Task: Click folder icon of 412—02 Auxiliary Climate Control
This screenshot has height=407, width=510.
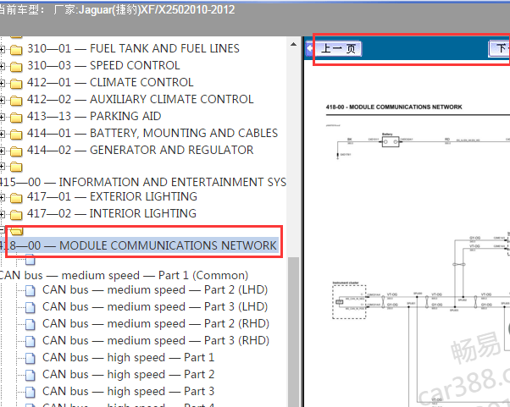Action: [x=16, y=101]
